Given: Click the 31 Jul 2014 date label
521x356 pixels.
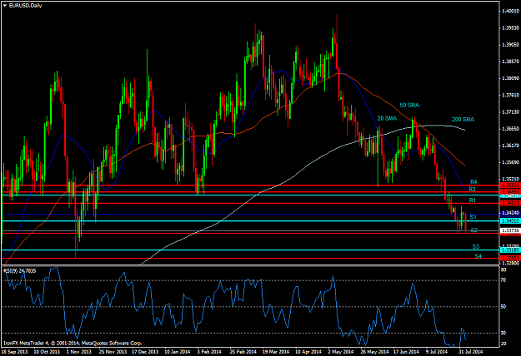Looking at the screenshot, I should 471,351.
